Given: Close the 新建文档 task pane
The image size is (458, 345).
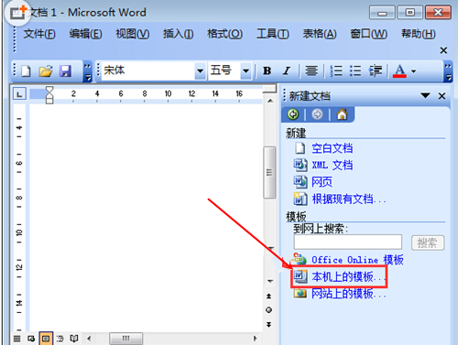Looking at the screenshot, I should pos(442,96).
